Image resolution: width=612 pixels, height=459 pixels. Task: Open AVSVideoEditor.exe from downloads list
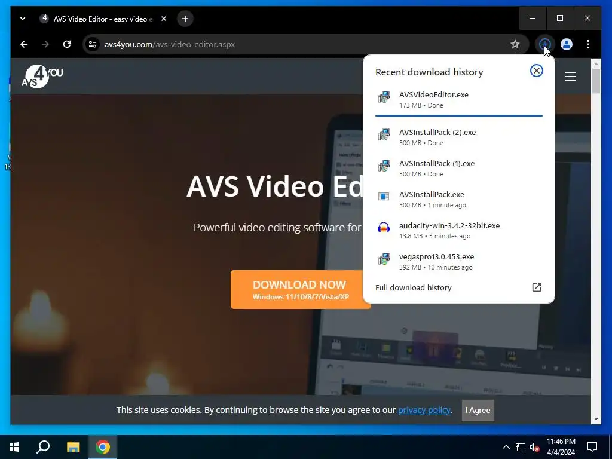(458, 100)
